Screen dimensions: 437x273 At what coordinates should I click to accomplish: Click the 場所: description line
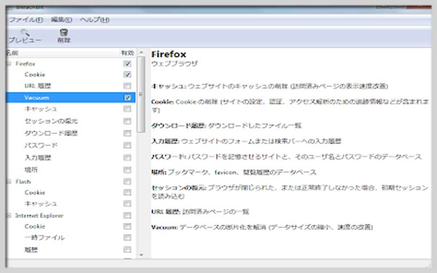[x=234, y=173]
